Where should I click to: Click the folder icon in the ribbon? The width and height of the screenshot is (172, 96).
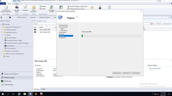click(92, 7)
